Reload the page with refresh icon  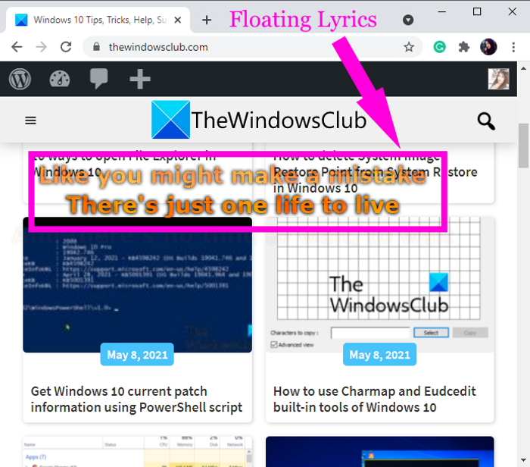pyautogui.click(x=66, y=47)
